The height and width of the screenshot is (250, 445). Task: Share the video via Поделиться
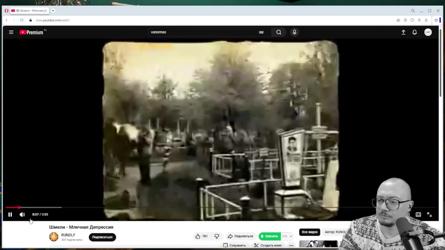click(240, 236)
